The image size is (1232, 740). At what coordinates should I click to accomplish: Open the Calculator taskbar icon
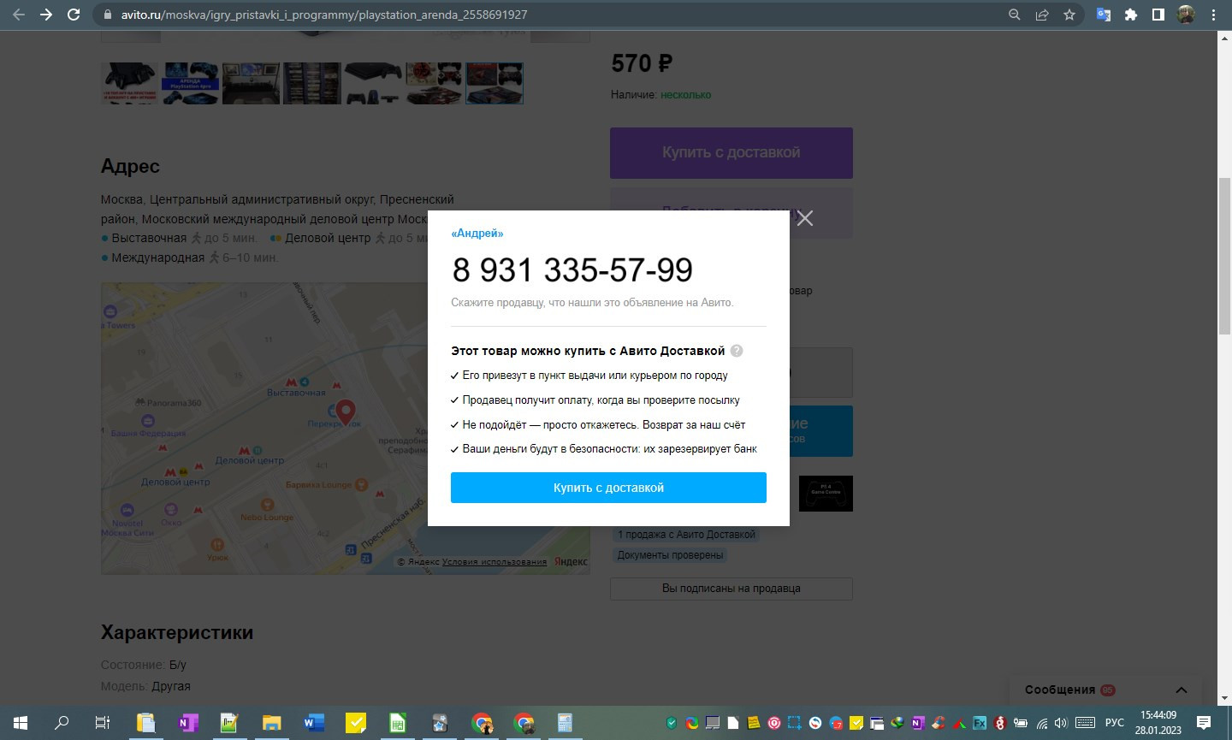[566, 723]
